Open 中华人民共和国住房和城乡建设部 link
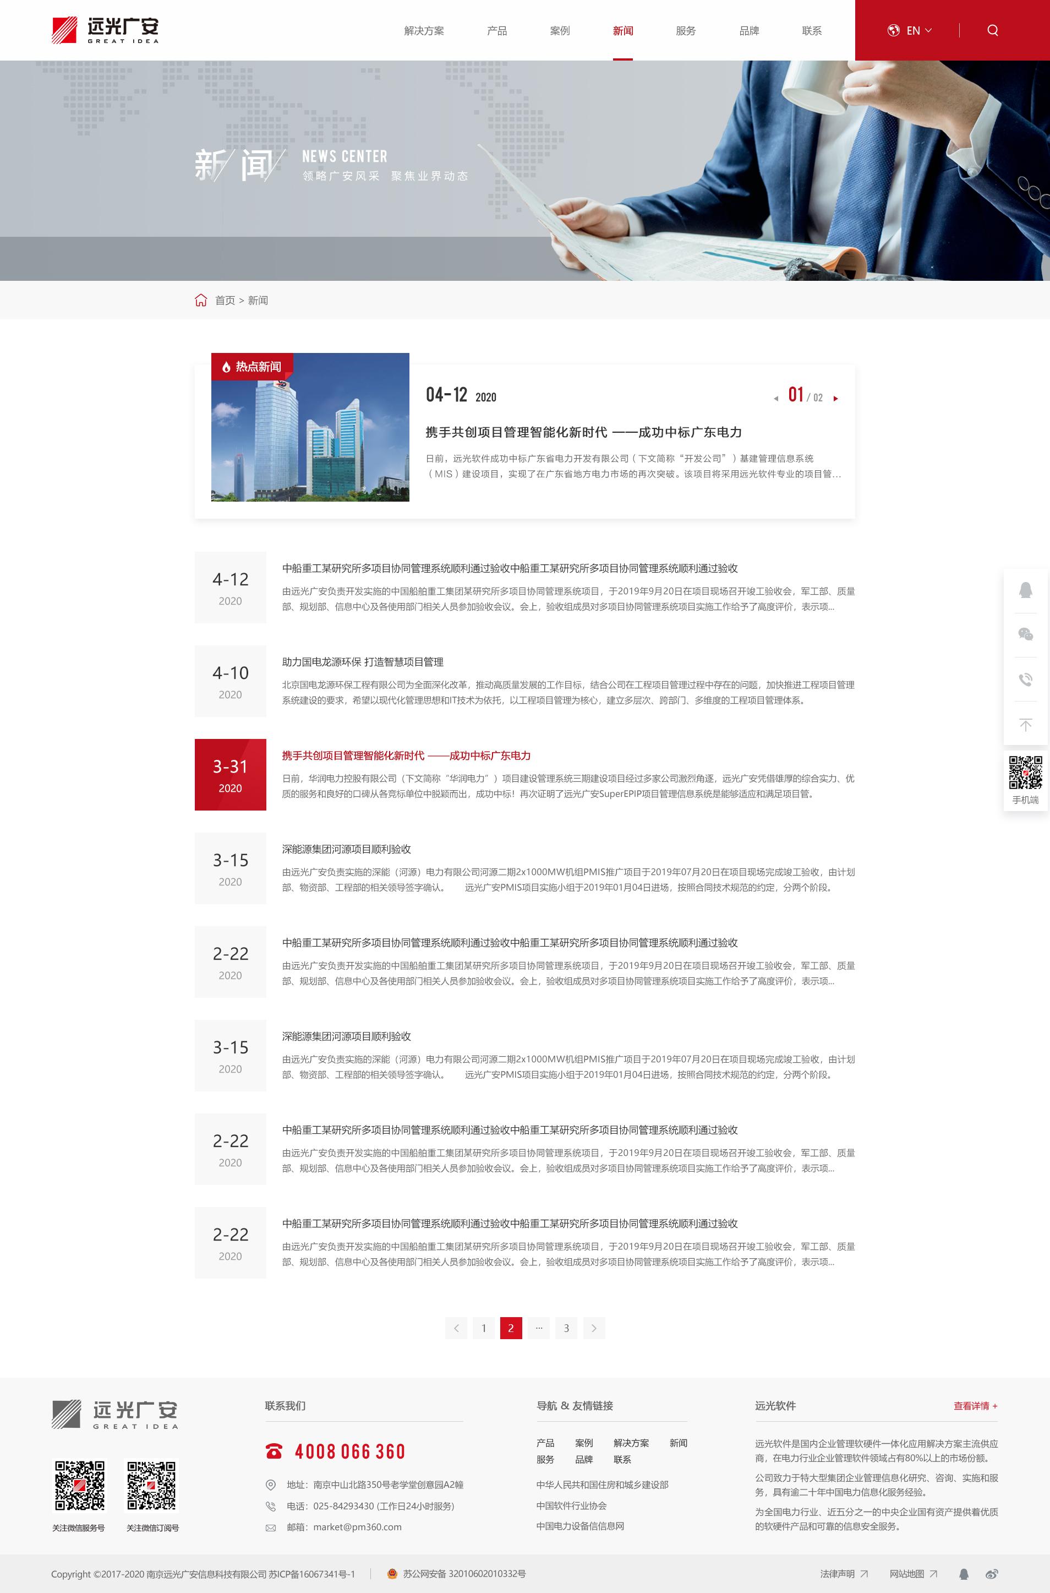This screenshot has height=1593, width=1050. click(602, 1485)
